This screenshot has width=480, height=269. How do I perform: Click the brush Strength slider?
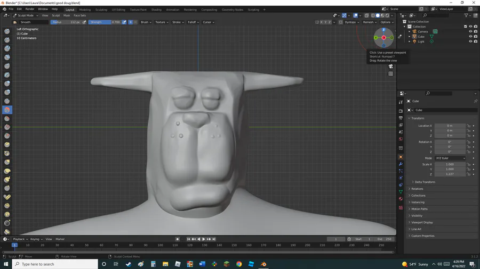point(104,22)
